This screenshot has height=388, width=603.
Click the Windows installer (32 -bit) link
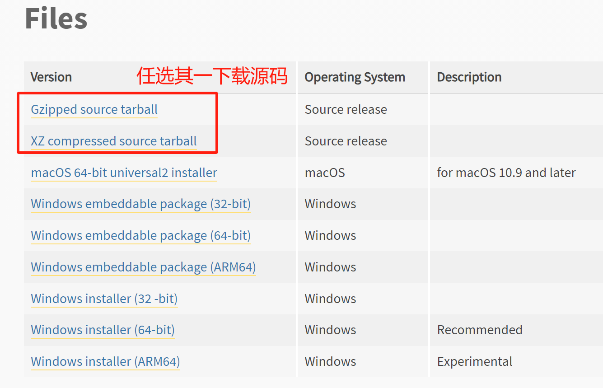coord(104,299)
